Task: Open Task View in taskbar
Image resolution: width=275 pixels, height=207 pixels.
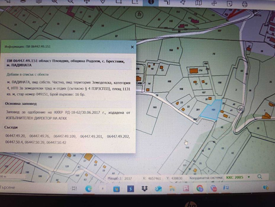Action: (x=74, y=188)
